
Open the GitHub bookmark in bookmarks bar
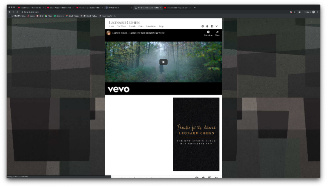click(17, 16)
